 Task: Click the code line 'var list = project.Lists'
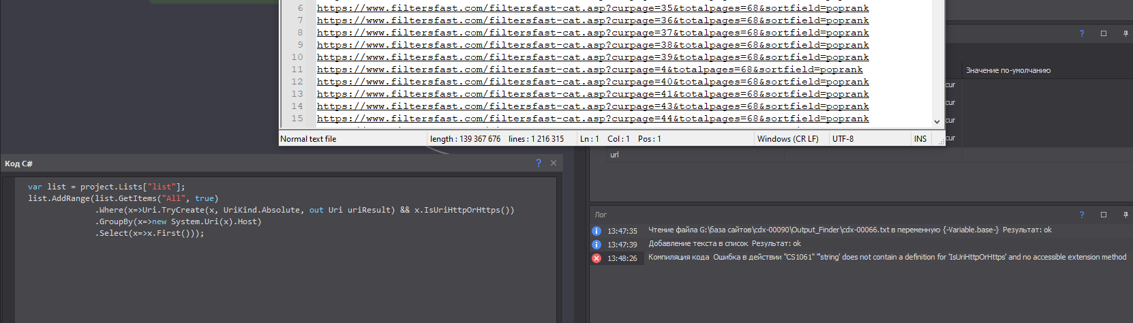coord(106,187)
